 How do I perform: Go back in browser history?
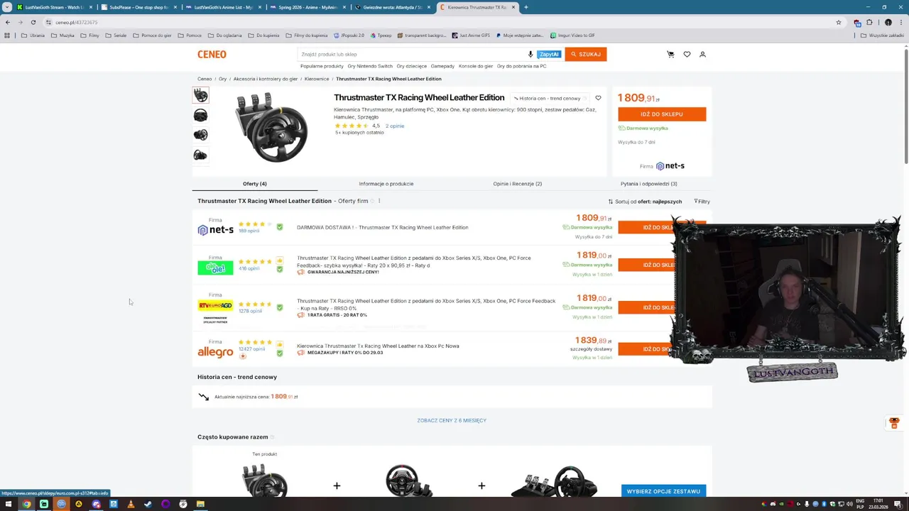coord(8,22)
